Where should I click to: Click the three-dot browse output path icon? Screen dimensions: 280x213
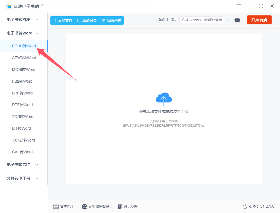tap(228, 20)
